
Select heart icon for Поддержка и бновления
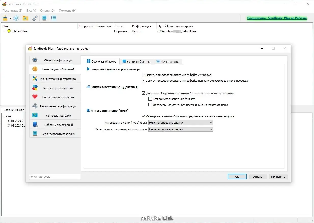click(x=35, y=97)
